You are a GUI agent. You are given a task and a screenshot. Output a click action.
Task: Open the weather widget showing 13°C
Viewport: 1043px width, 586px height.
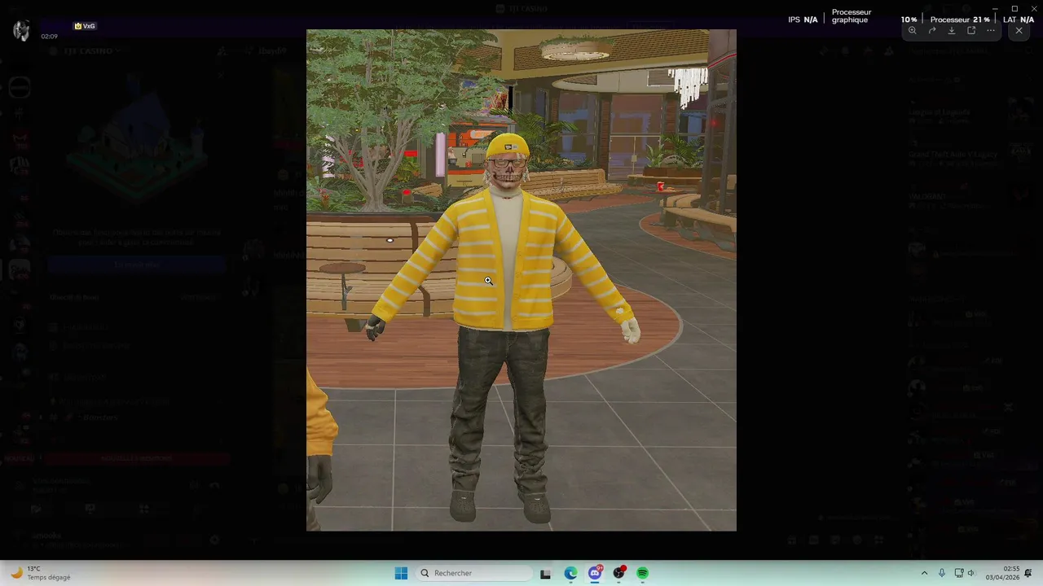point(41,573)
